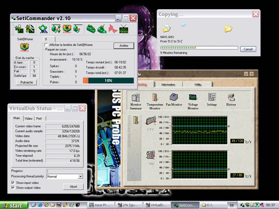This screenshot has height=209, width=279.
Task: Open the Processing thread priority dropdown
Action: [81, 177]
